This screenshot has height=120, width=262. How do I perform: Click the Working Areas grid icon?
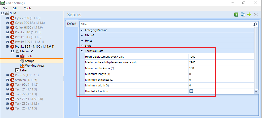coord(22,66)
